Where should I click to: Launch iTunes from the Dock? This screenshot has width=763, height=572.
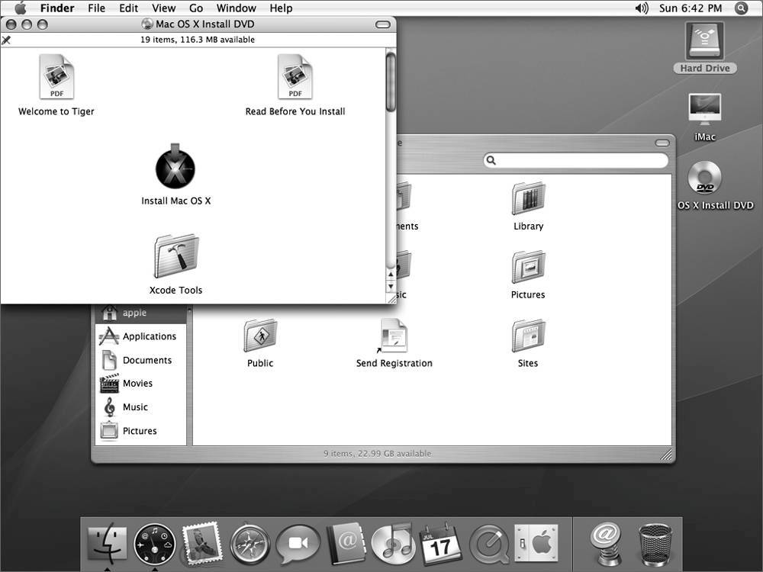coord(393,543)
